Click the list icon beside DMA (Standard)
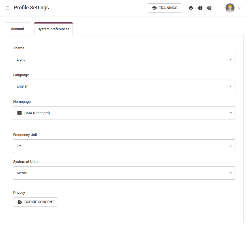This screenshot has width=247, height=251. 20,113
